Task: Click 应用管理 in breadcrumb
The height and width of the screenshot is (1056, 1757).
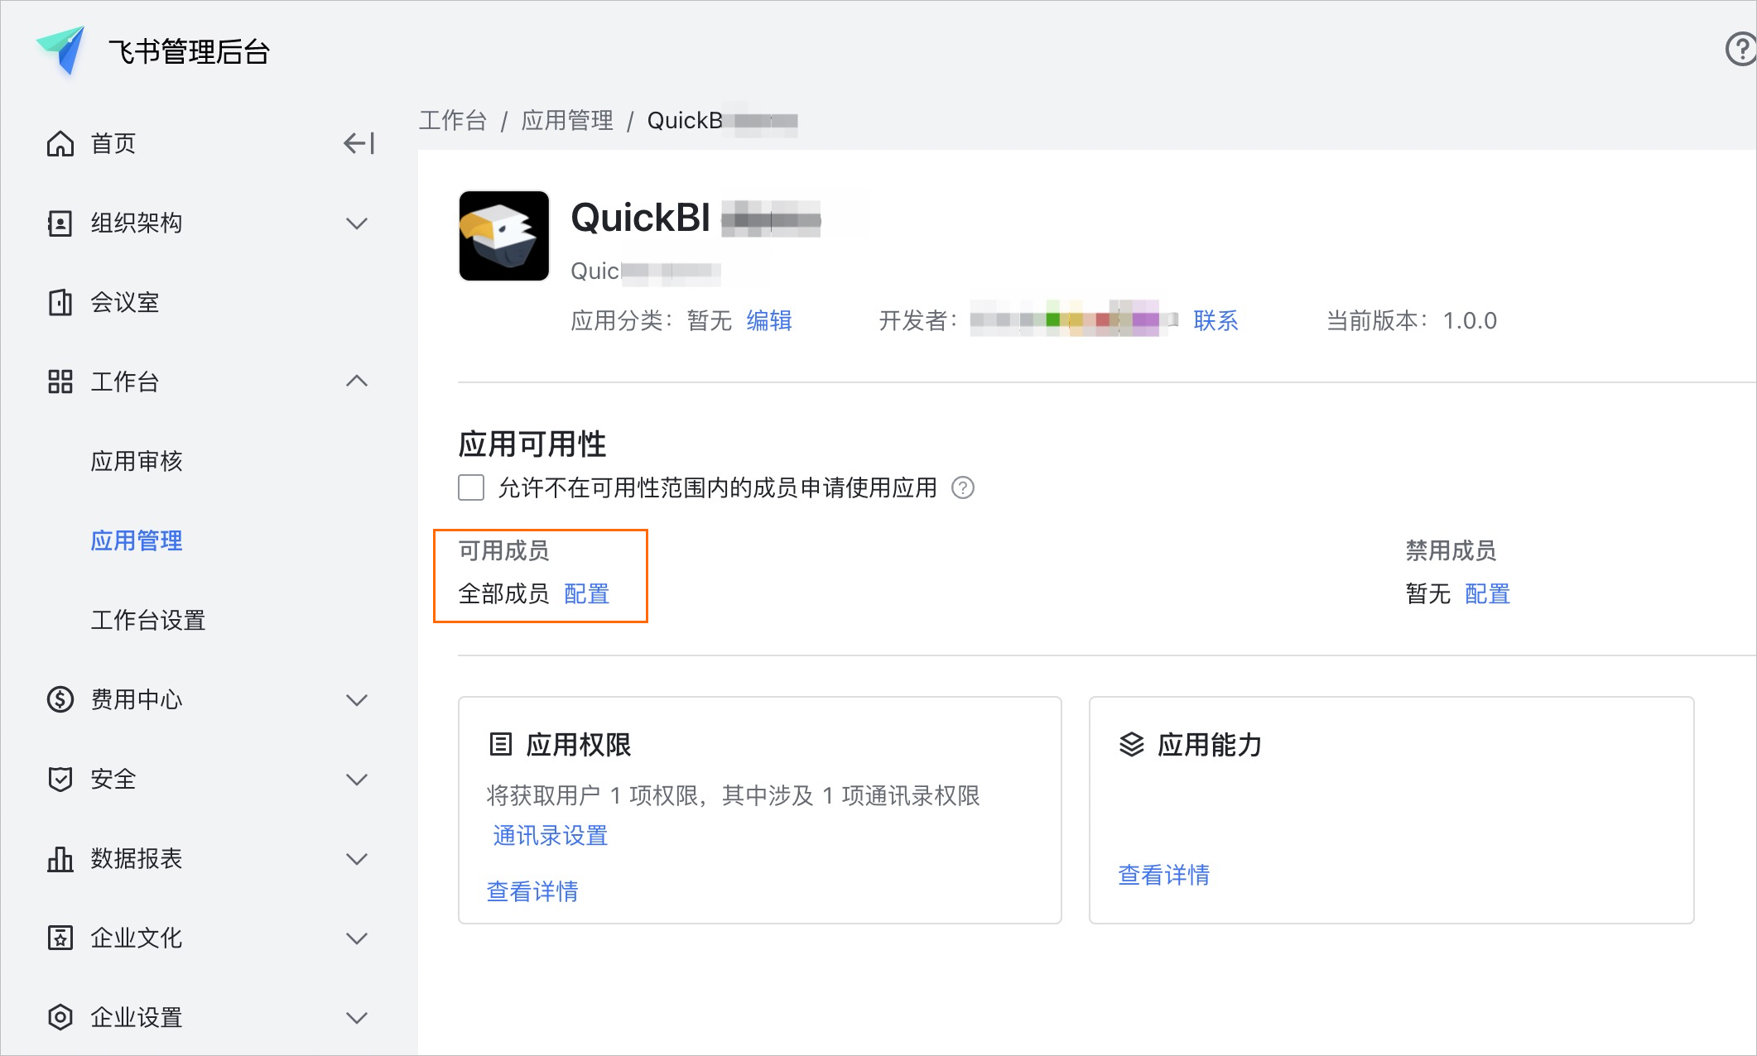Action: tap(567, 121)
